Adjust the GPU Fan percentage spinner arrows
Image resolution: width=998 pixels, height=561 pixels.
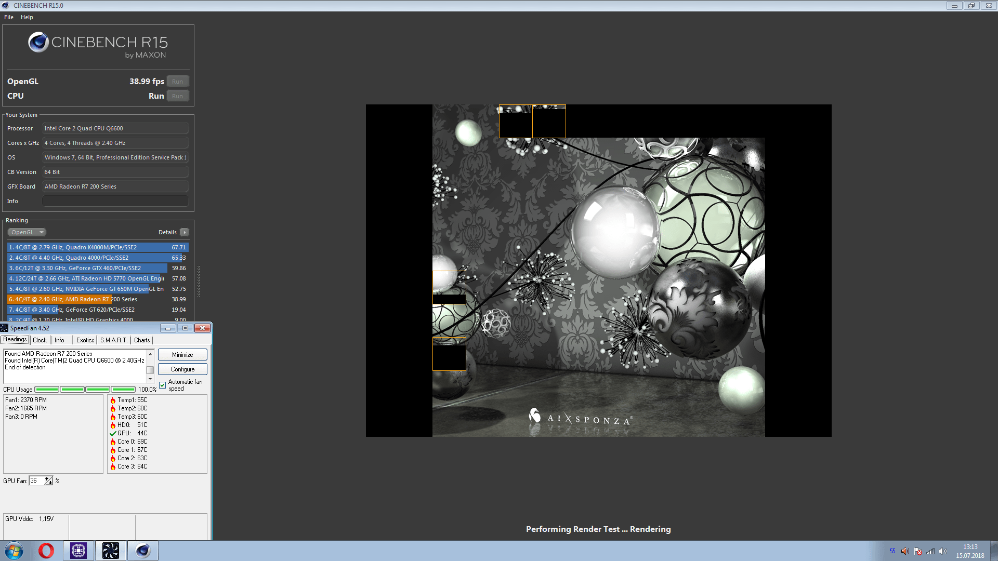[x=48, y=480]
